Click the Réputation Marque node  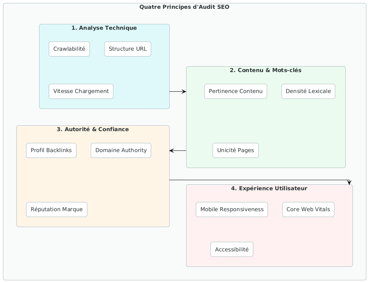pos(57,210)
